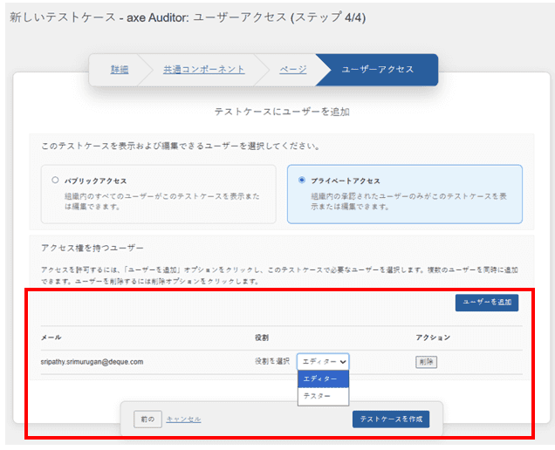Click the キャンセル link
555x450 pixels.
click(x=183, y=419)
